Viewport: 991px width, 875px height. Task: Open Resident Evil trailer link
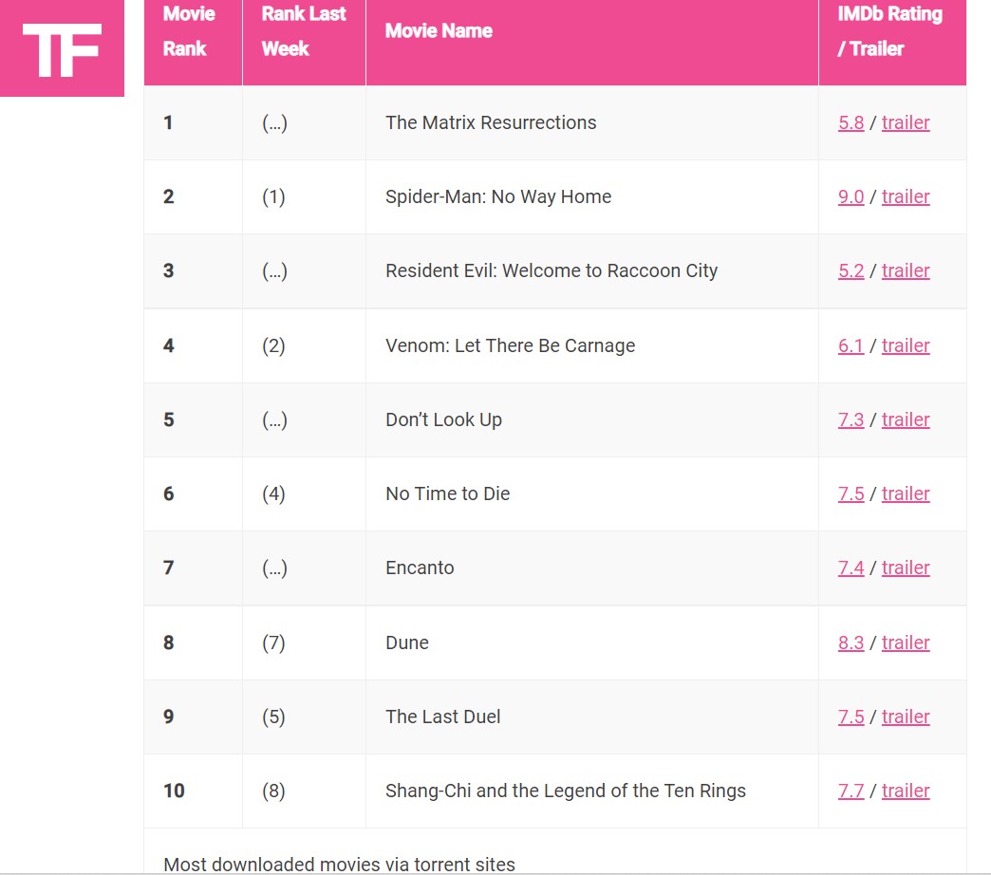(906, 270)
